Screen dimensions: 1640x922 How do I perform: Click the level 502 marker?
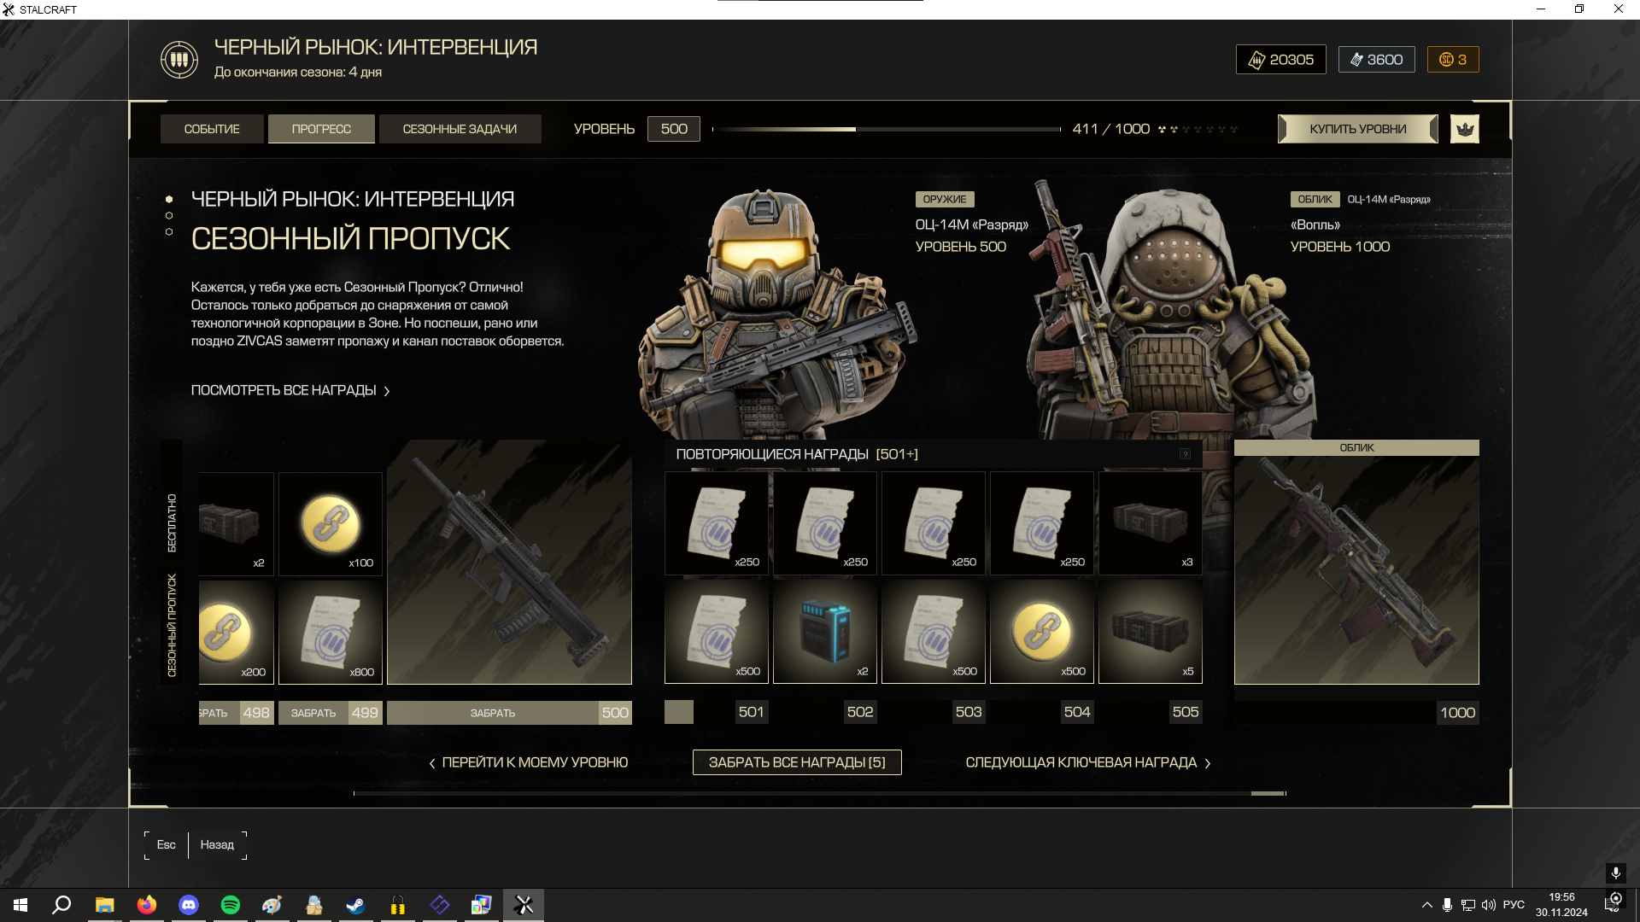pyautogui.click(x=859, y=712)
